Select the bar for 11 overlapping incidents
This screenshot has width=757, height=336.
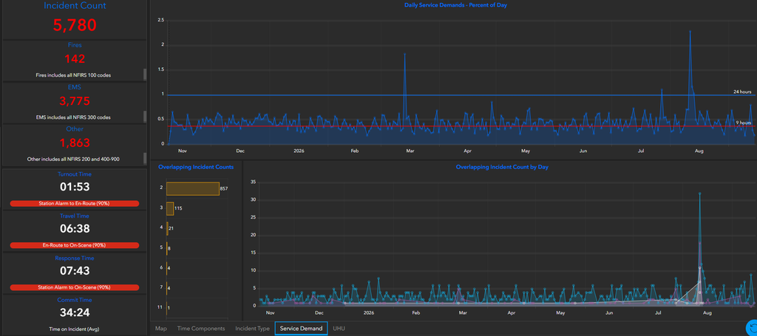tap(166, 307)
